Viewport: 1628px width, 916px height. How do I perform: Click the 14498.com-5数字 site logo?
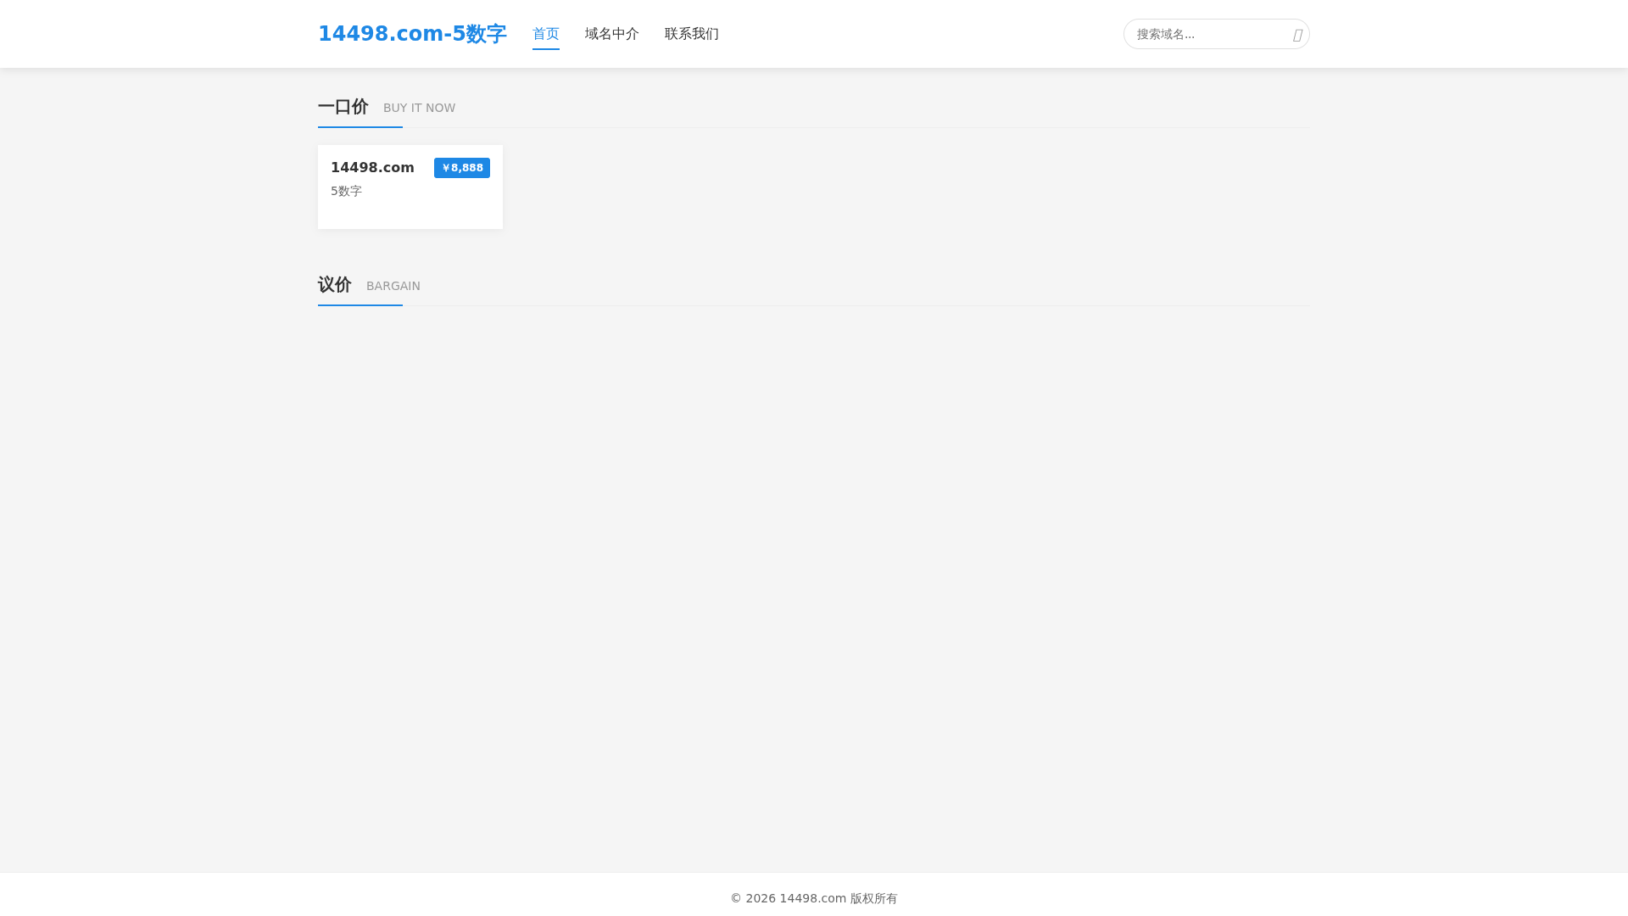412,34
